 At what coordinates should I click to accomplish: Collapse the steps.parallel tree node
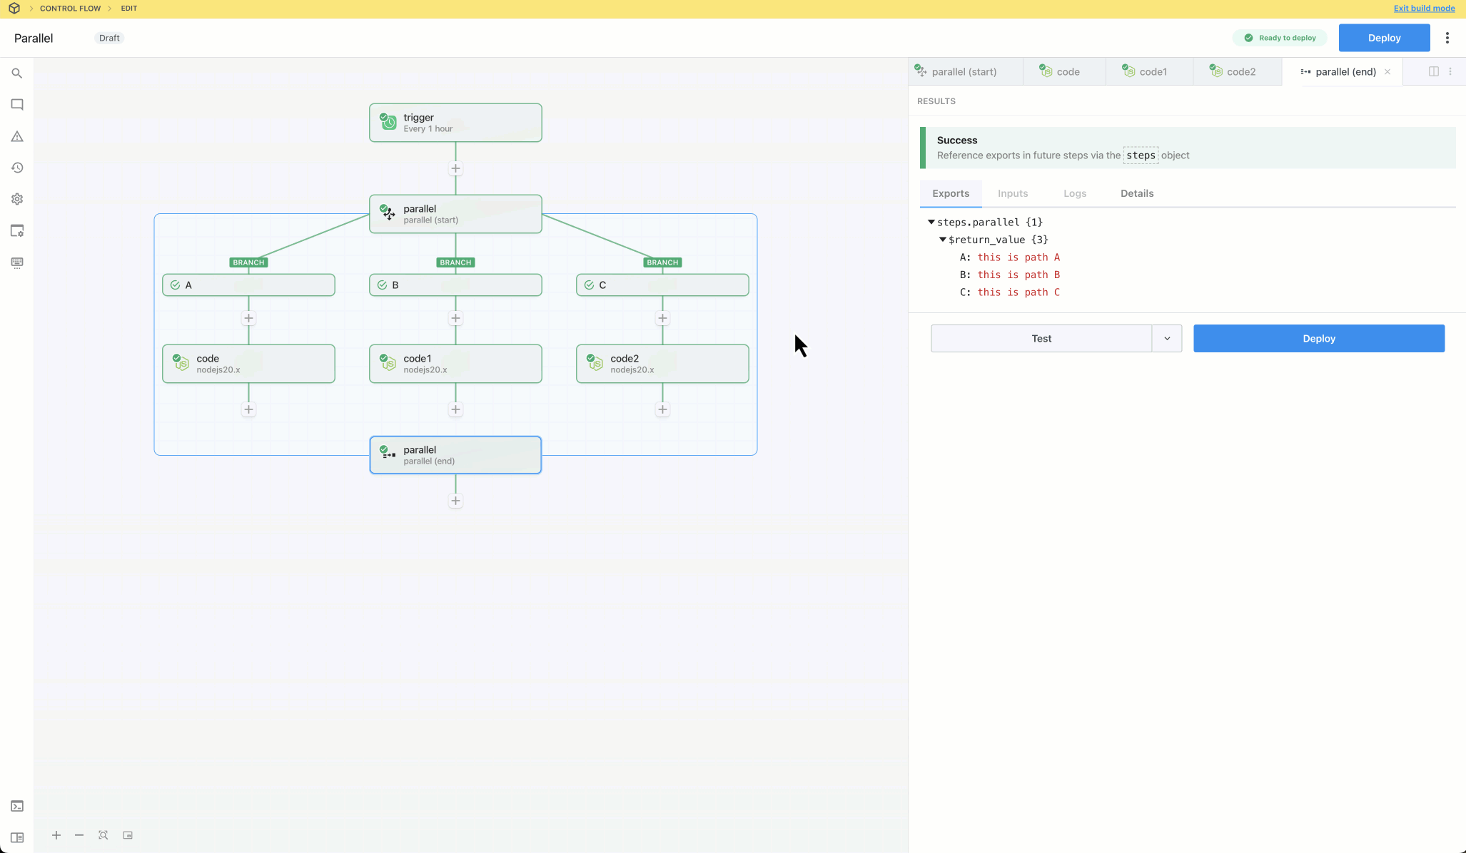(x=931, y=223)
